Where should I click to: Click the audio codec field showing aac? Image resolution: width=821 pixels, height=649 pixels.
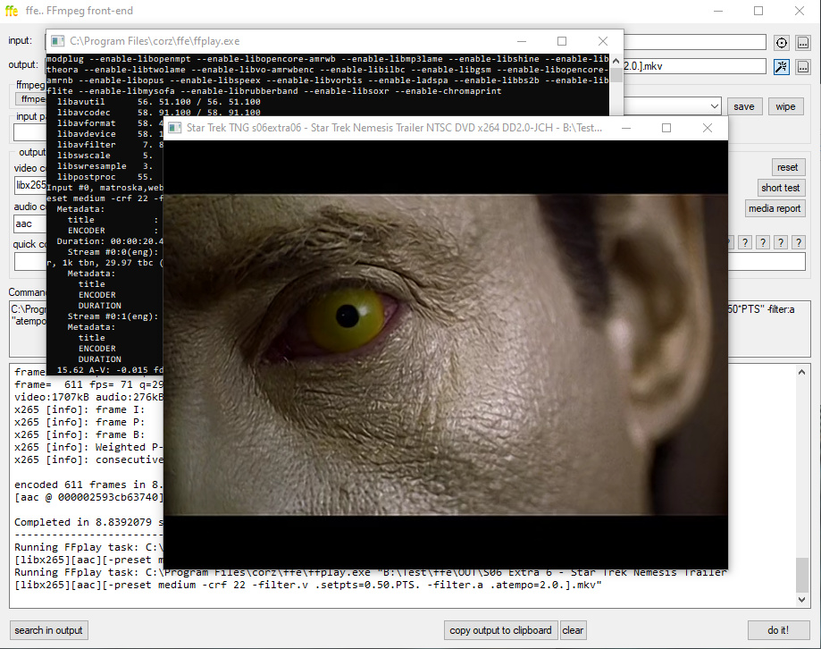pyautogui.click(x=30, y=223)
